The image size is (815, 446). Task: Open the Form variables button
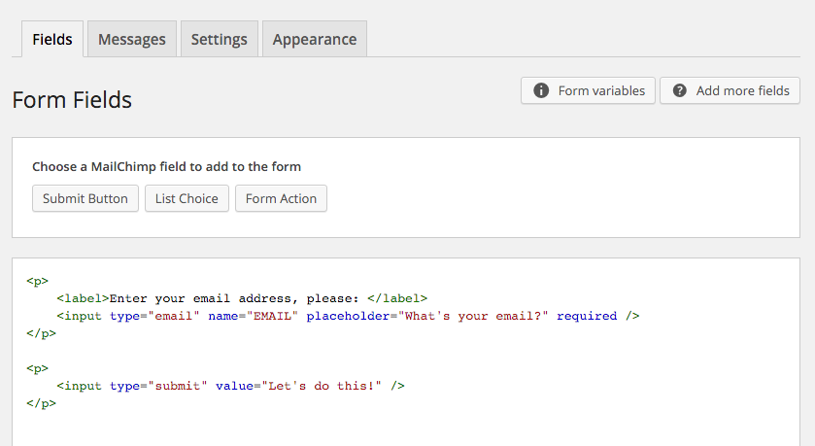click(588, 90)
